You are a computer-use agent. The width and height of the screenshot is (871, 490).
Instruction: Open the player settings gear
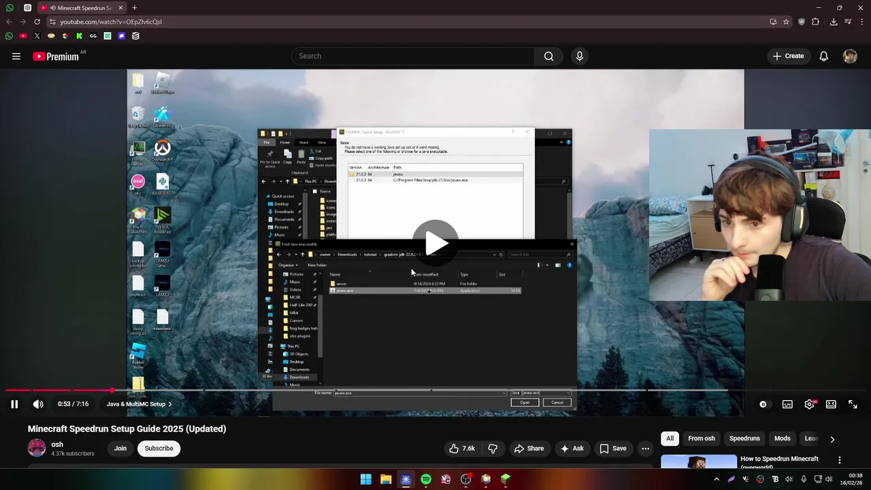pos(809,404)
